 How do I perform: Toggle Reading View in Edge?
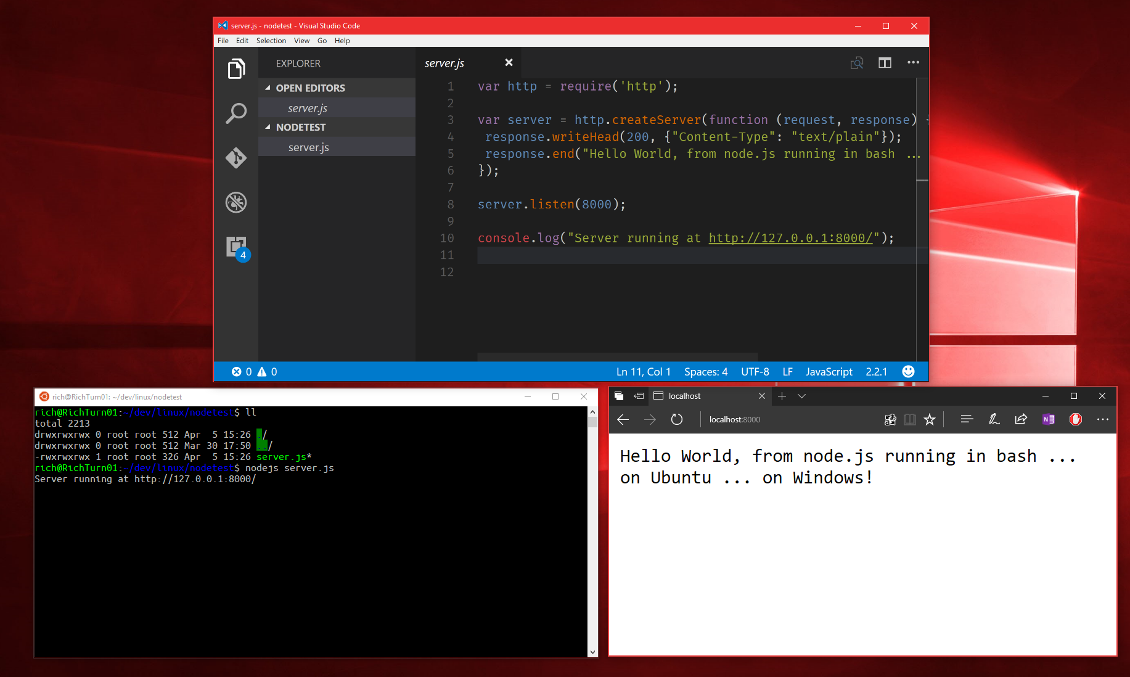pos(910,419)
